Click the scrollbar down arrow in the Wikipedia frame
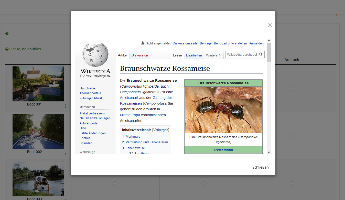Viewport: 345px width, 200px height. (269, 152)
